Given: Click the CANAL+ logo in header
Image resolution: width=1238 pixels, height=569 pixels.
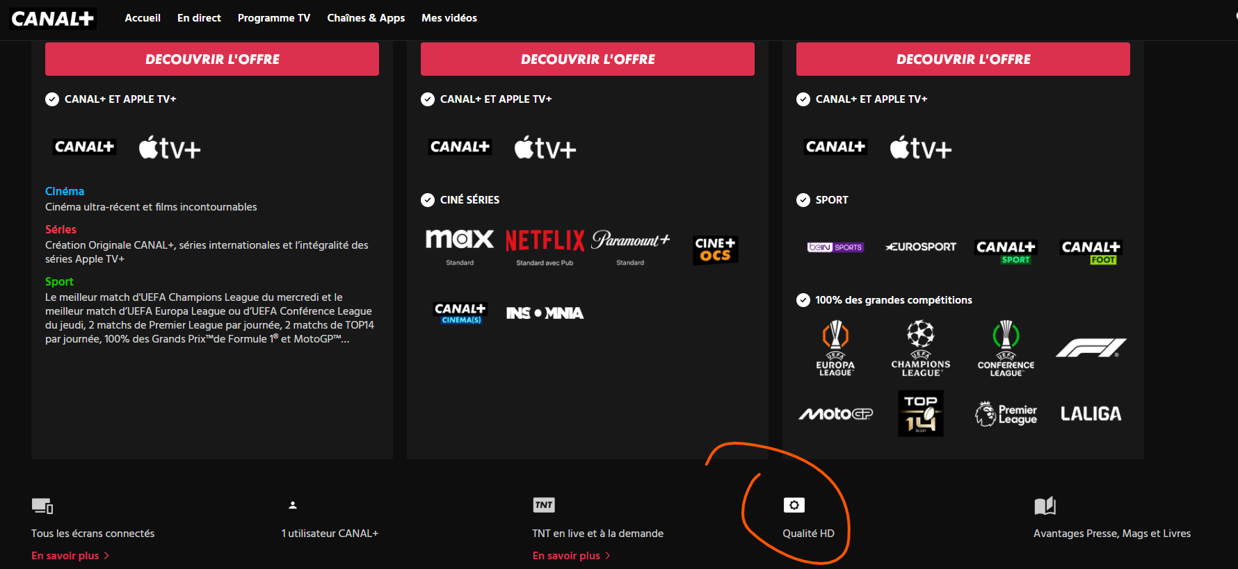Looking at the screenshot, I should pyautogui.click(x=53, y=19).
